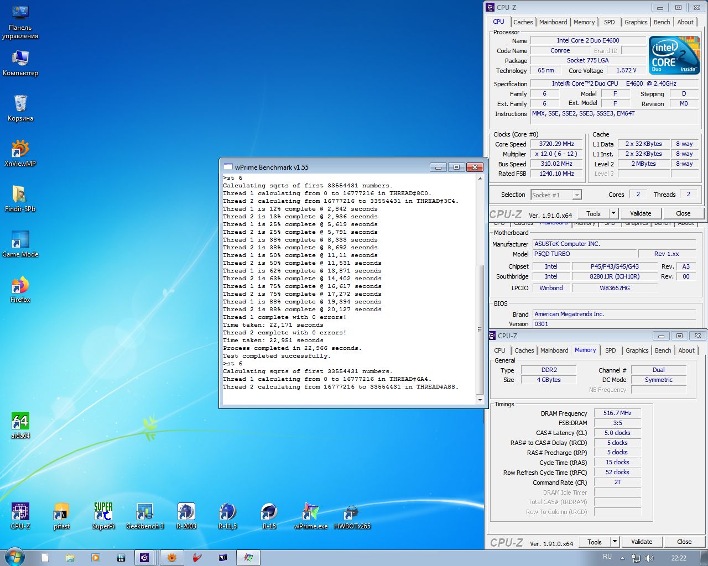Click the mainboard model P5QD TURBO
The height and width of the screenshot is (566, 708).
pyautogui.click(x=584, y=254)
